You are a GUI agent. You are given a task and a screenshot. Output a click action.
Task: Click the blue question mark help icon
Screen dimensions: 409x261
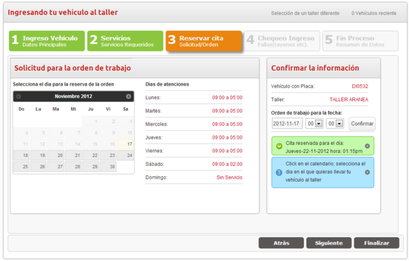tap(279, 173)
